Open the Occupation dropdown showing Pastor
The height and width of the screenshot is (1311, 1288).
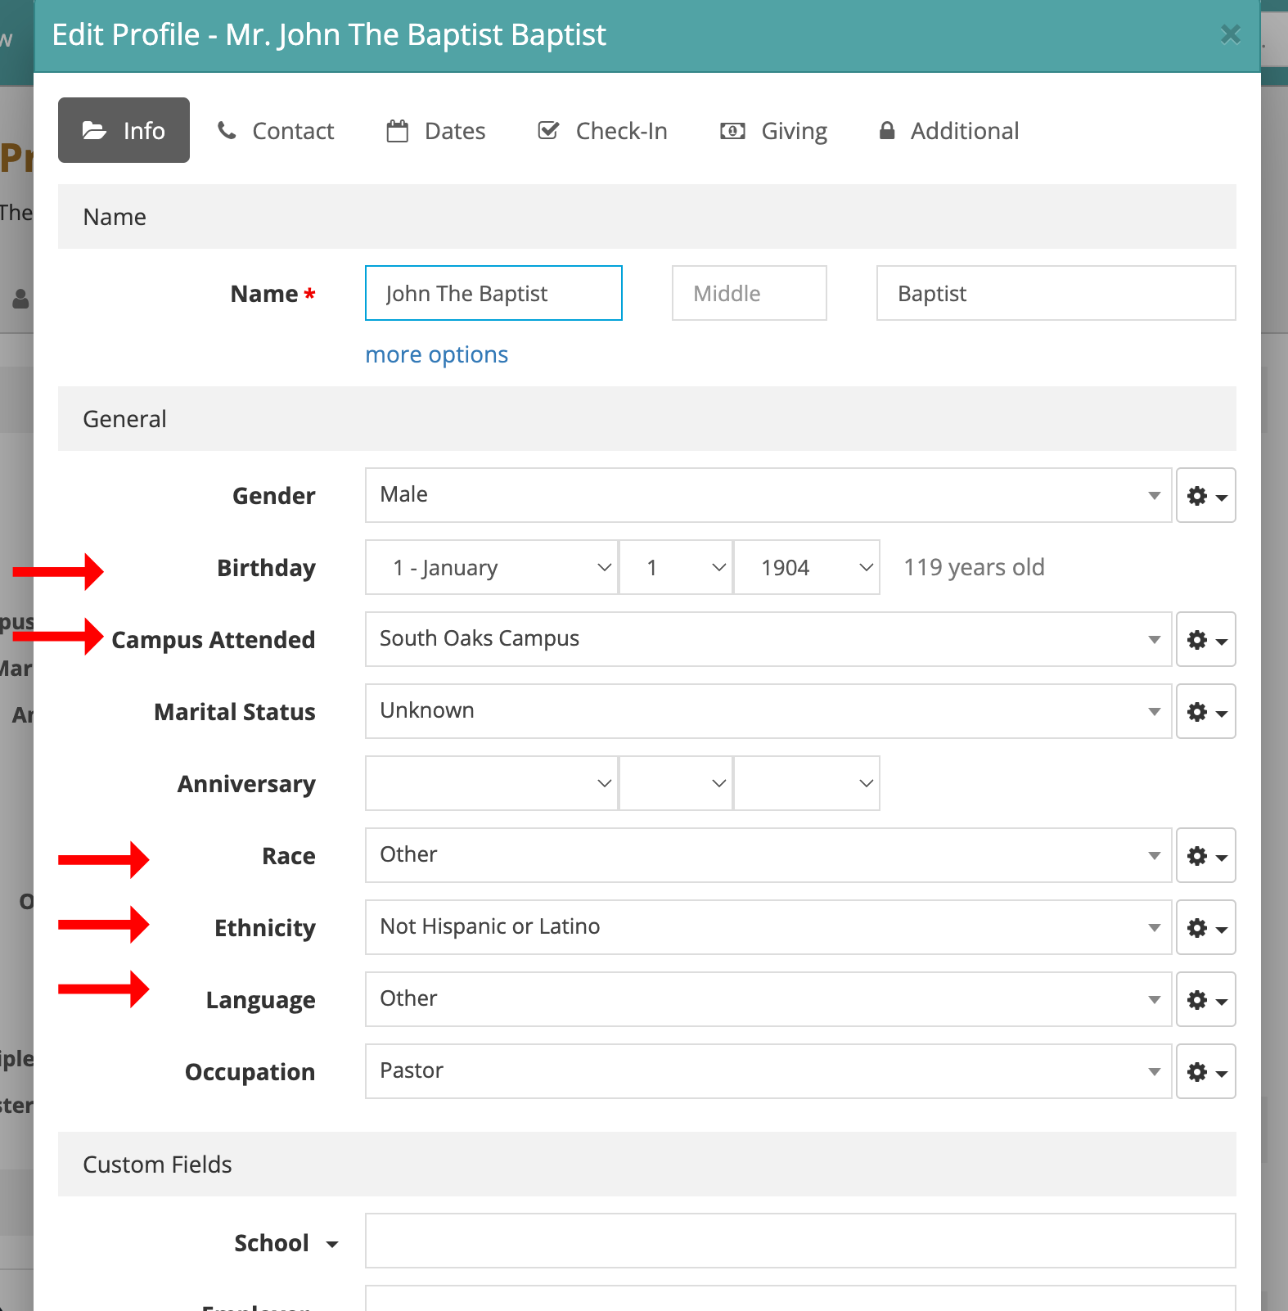pos(768,1072)
